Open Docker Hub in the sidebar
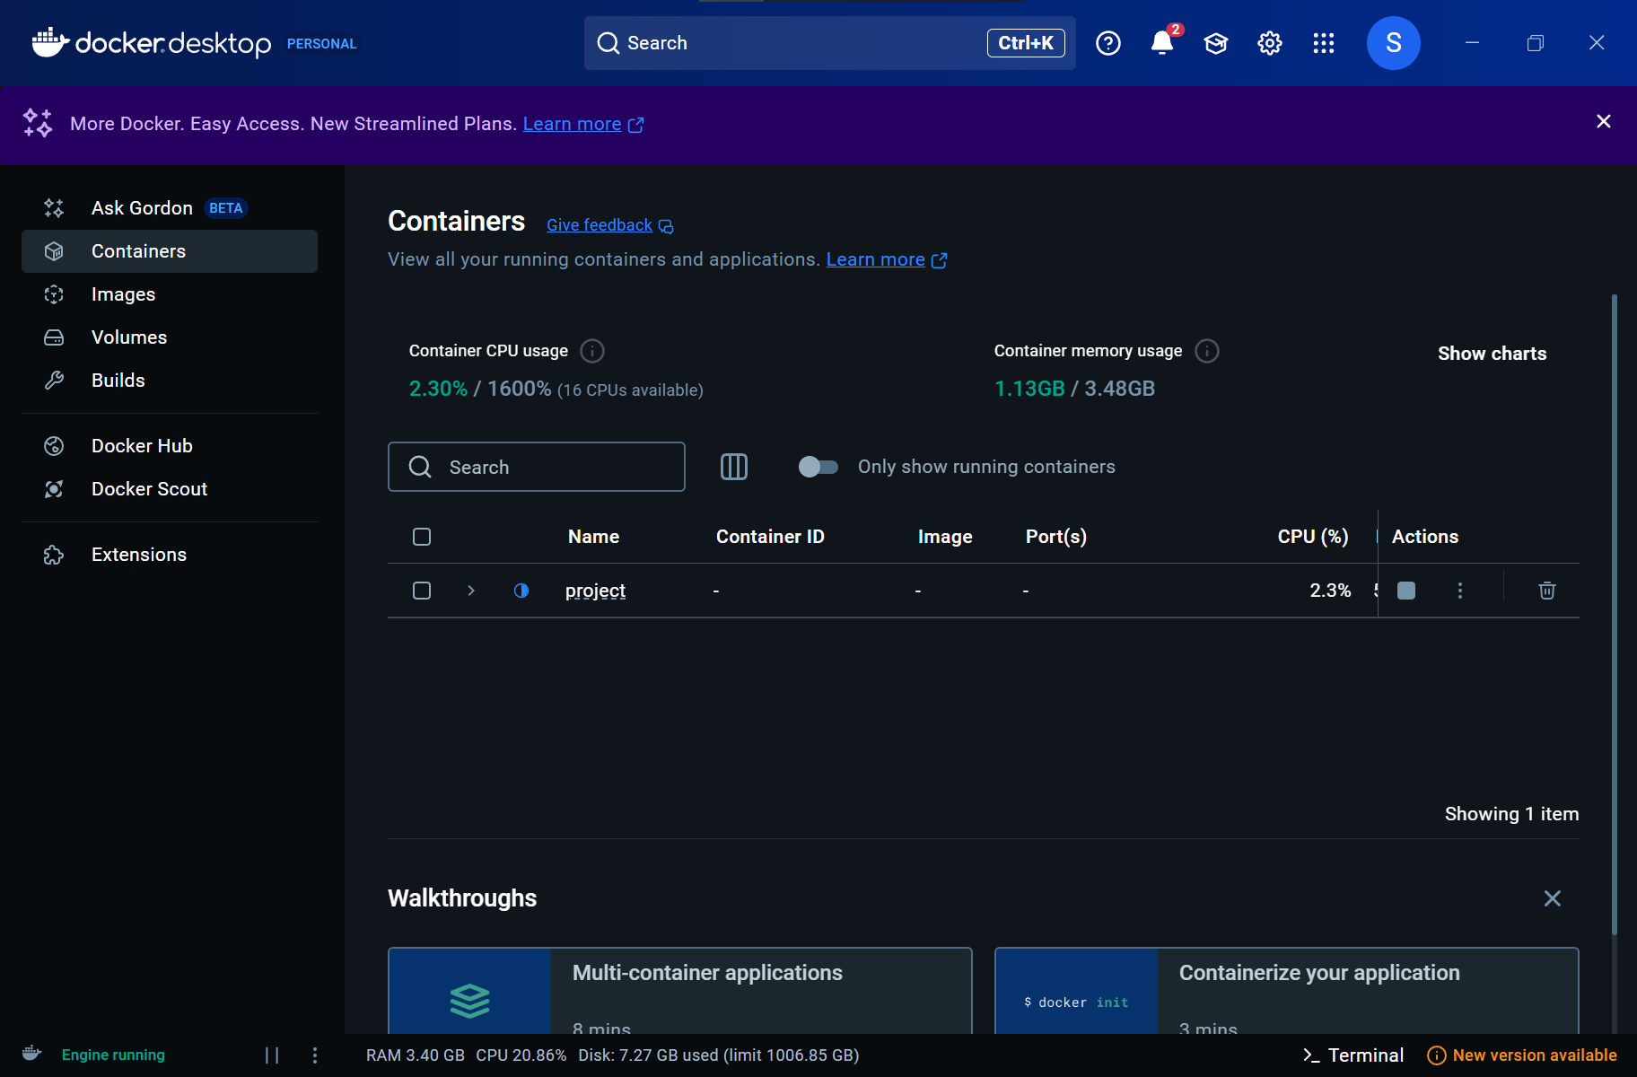The image size is (1637, 1077). [169, 446]
